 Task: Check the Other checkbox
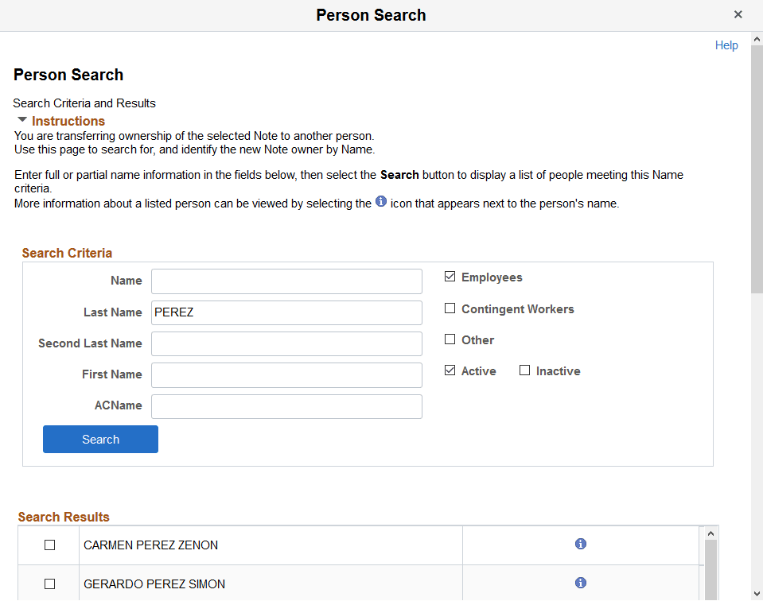pos(450,339)
